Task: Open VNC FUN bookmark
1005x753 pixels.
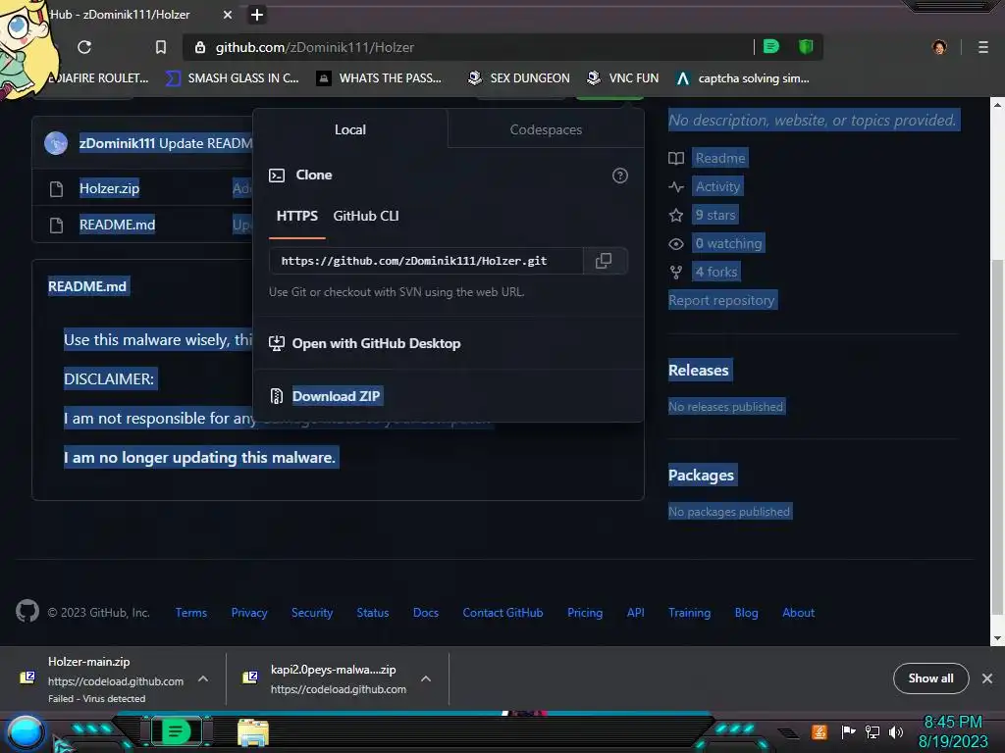Action: 623,78
